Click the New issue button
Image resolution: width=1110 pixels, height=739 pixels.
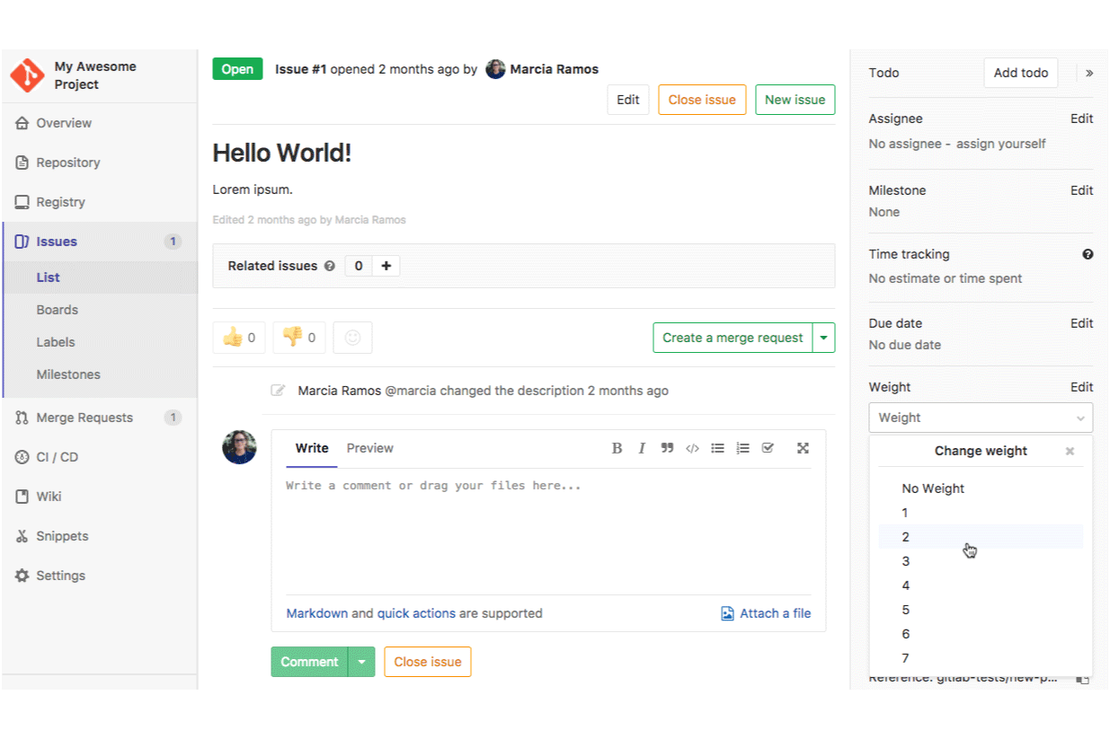[795, 100]
